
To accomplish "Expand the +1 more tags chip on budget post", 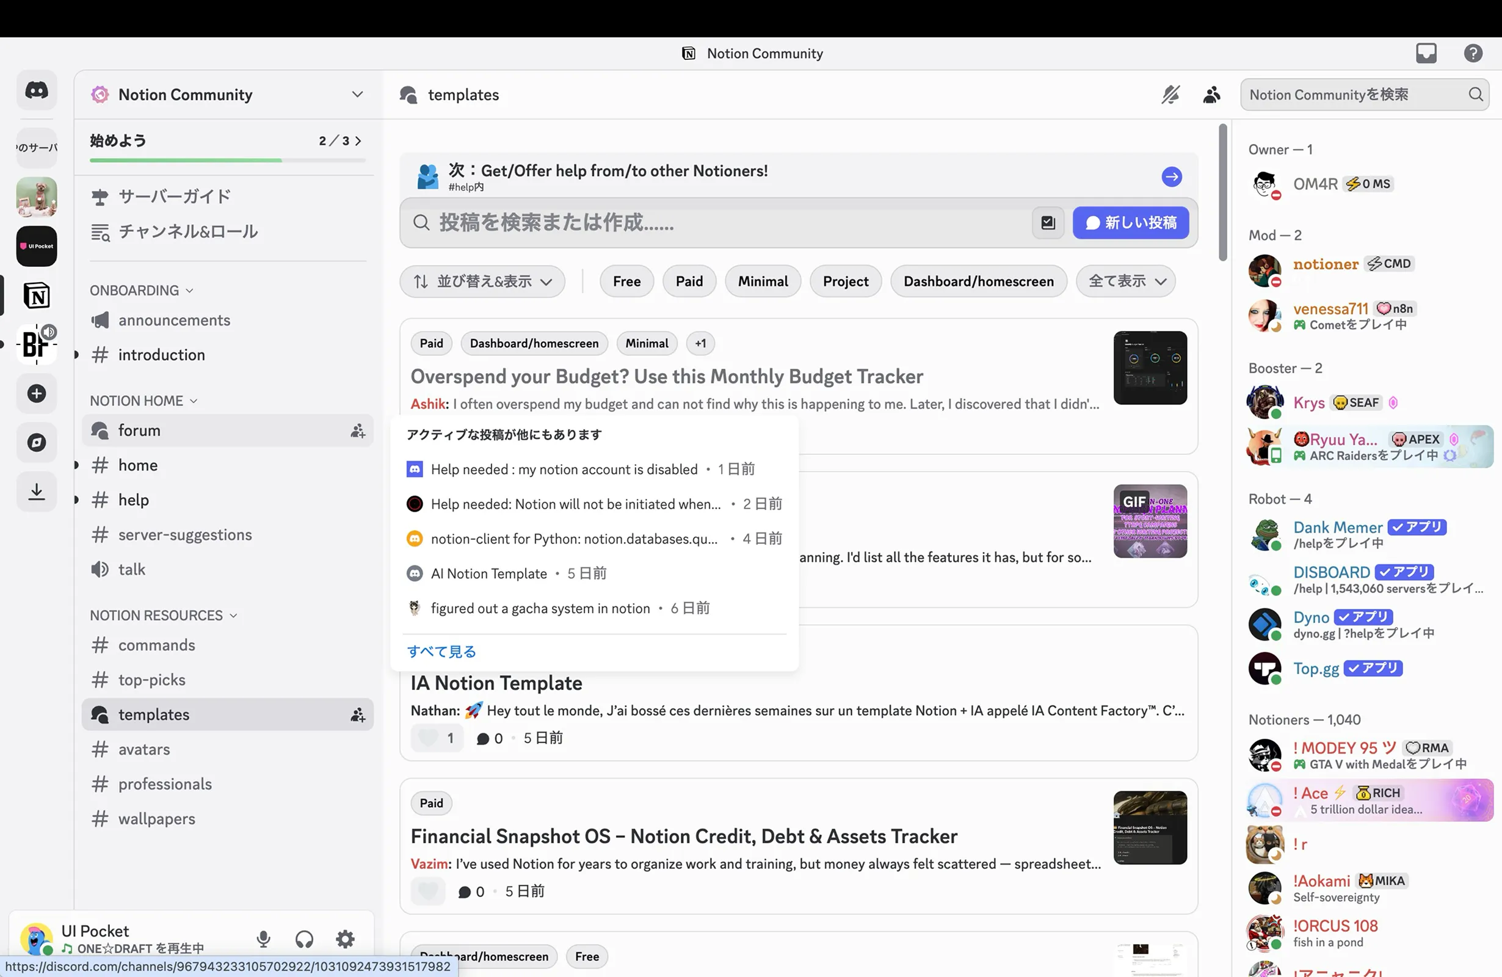I will coord(700,343).
